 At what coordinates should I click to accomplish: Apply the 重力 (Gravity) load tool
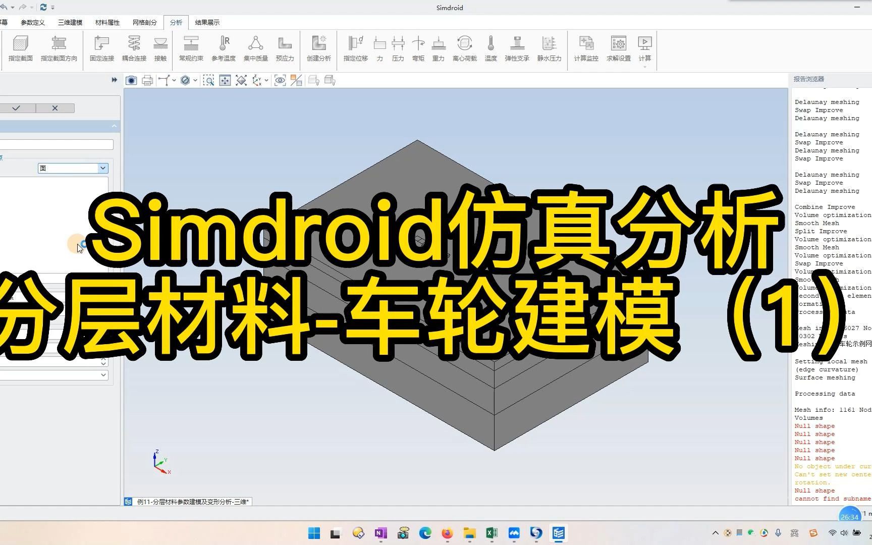(438, 48)
